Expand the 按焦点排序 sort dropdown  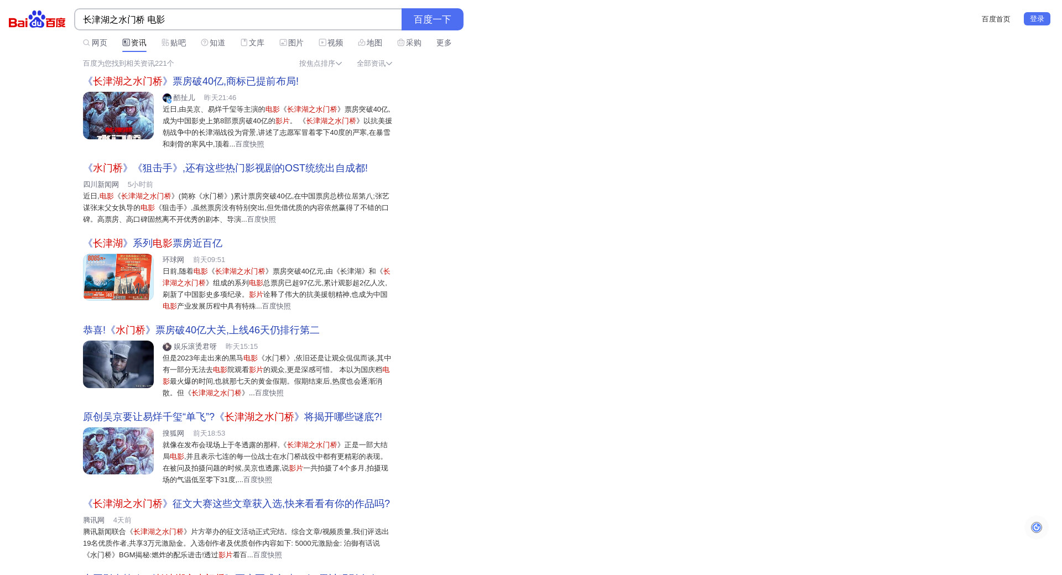tap(320, 64)
